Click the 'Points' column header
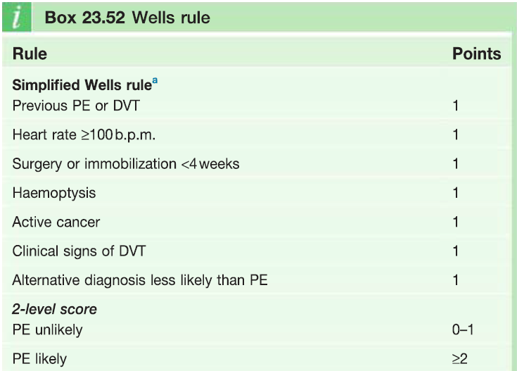This screenshot has width=517, height=371. (x=476, y=54)
